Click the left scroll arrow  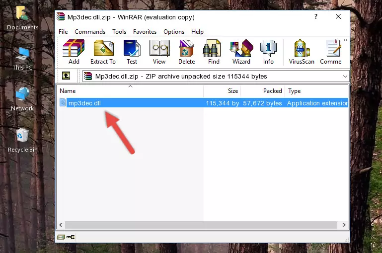(61, 225)
